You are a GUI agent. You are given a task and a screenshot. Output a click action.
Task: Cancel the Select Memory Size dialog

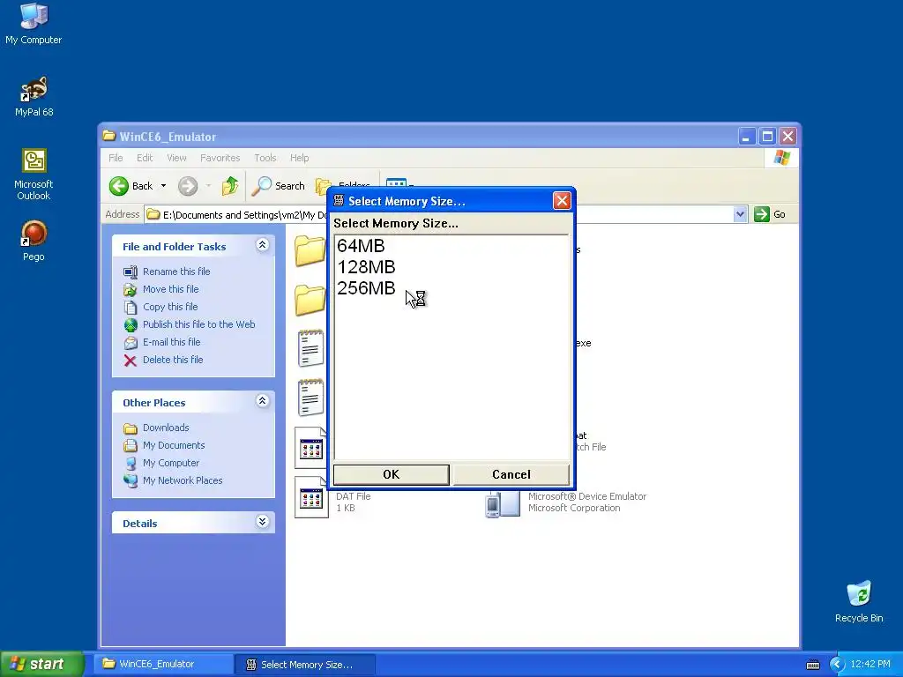point(511,474)
